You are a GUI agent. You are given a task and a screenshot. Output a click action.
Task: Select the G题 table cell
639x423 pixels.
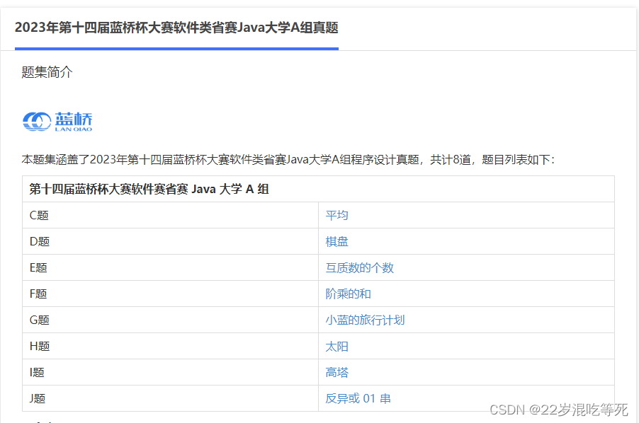point(170,320)
